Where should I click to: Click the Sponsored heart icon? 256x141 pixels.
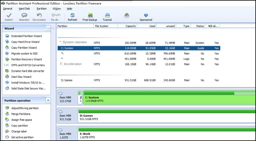pyautogui.click(x=146, y=15)
